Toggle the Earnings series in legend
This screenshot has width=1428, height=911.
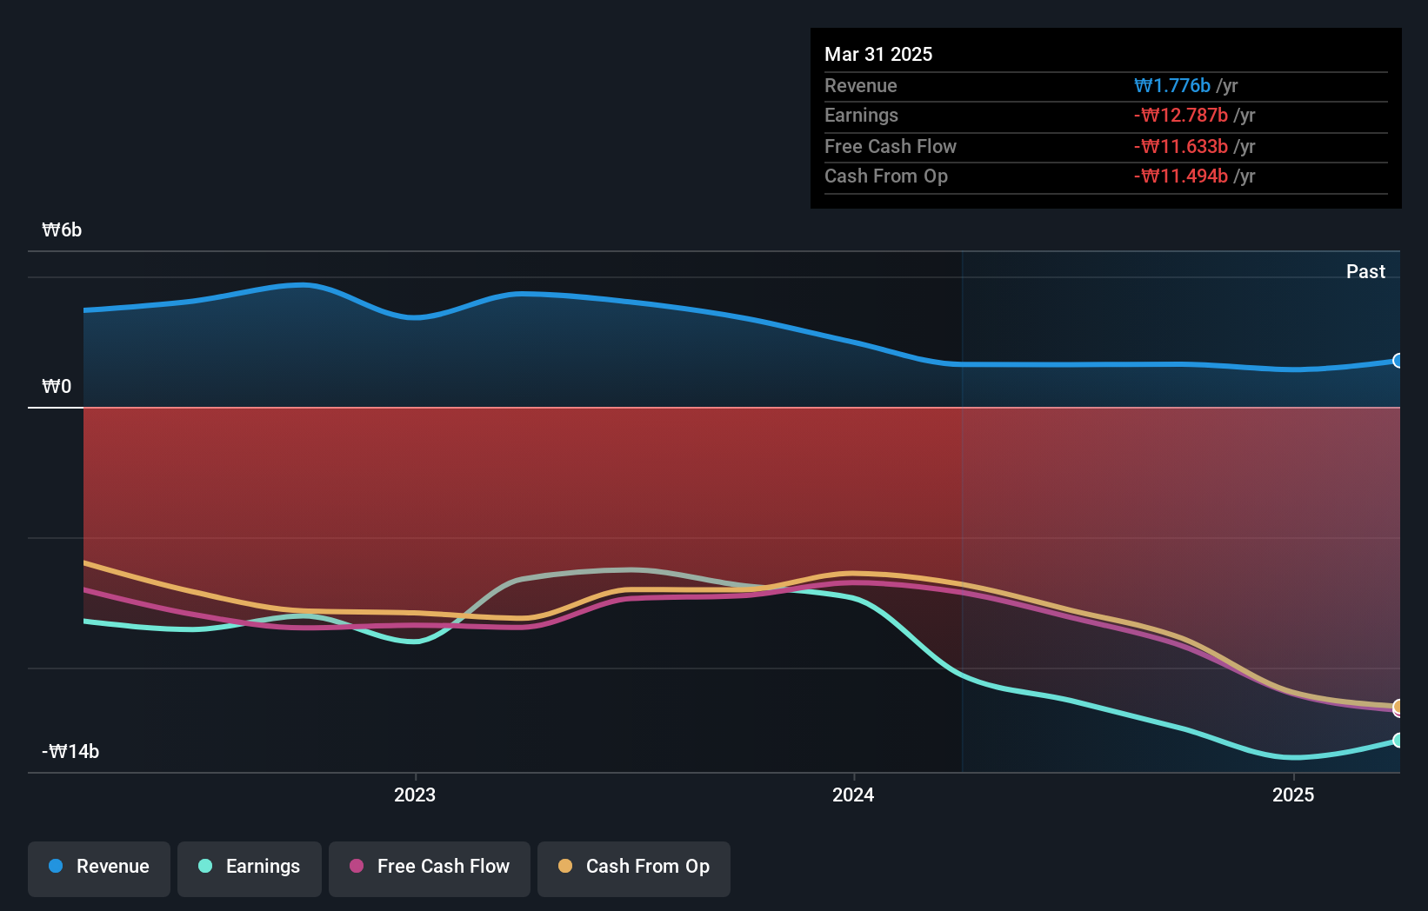pyautogui.click(x=250, y=868)
